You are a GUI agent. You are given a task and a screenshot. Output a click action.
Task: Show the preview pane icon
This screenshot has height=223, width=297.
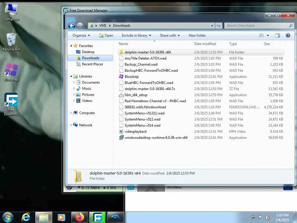[278, 35]
